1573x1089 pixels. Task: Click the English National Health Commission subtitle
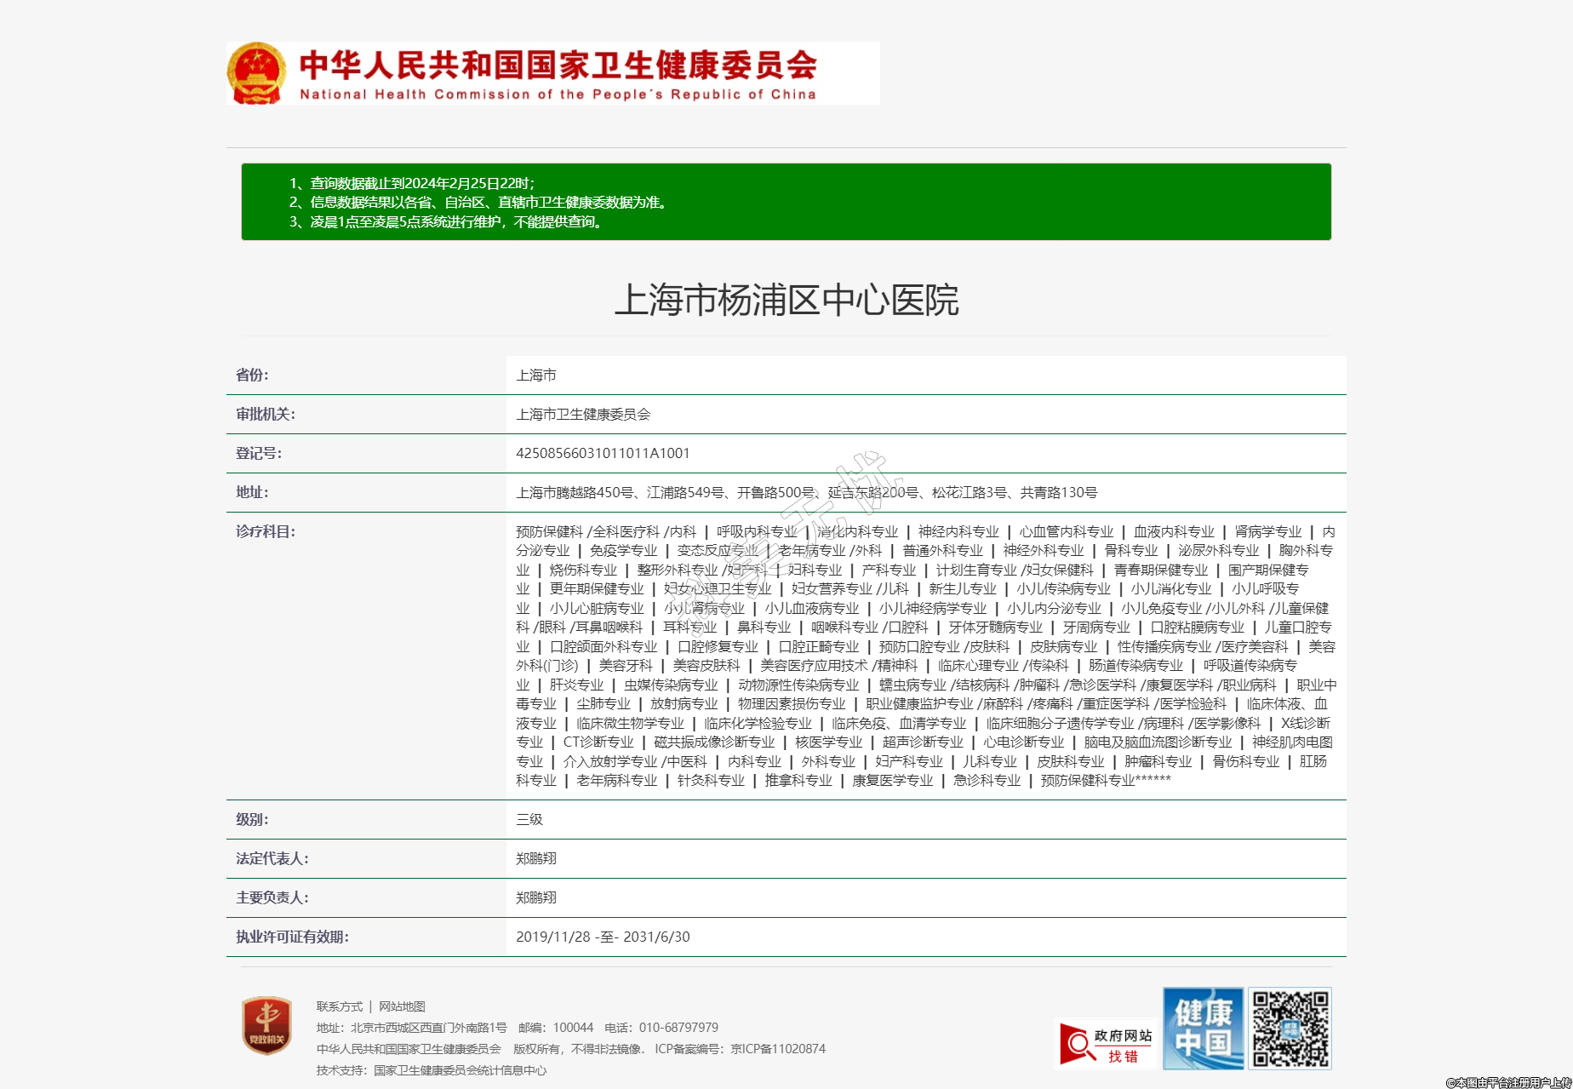(558, 95)
